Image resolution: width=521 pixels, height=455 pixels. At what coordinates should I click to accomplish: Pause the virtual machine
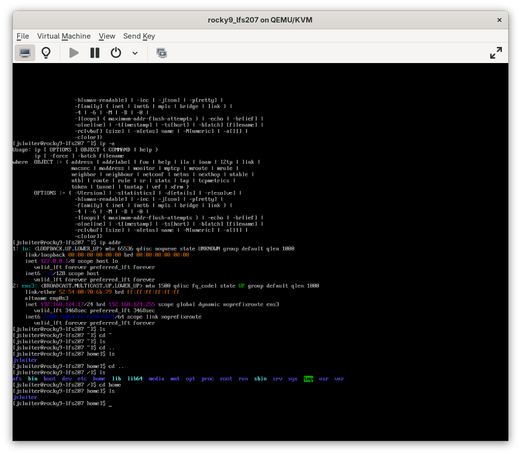click(x=94, y=52)
